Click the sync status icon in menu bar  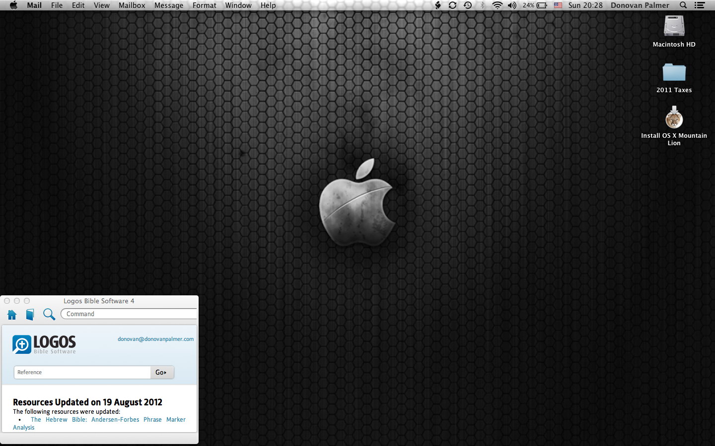pos(452,5)
